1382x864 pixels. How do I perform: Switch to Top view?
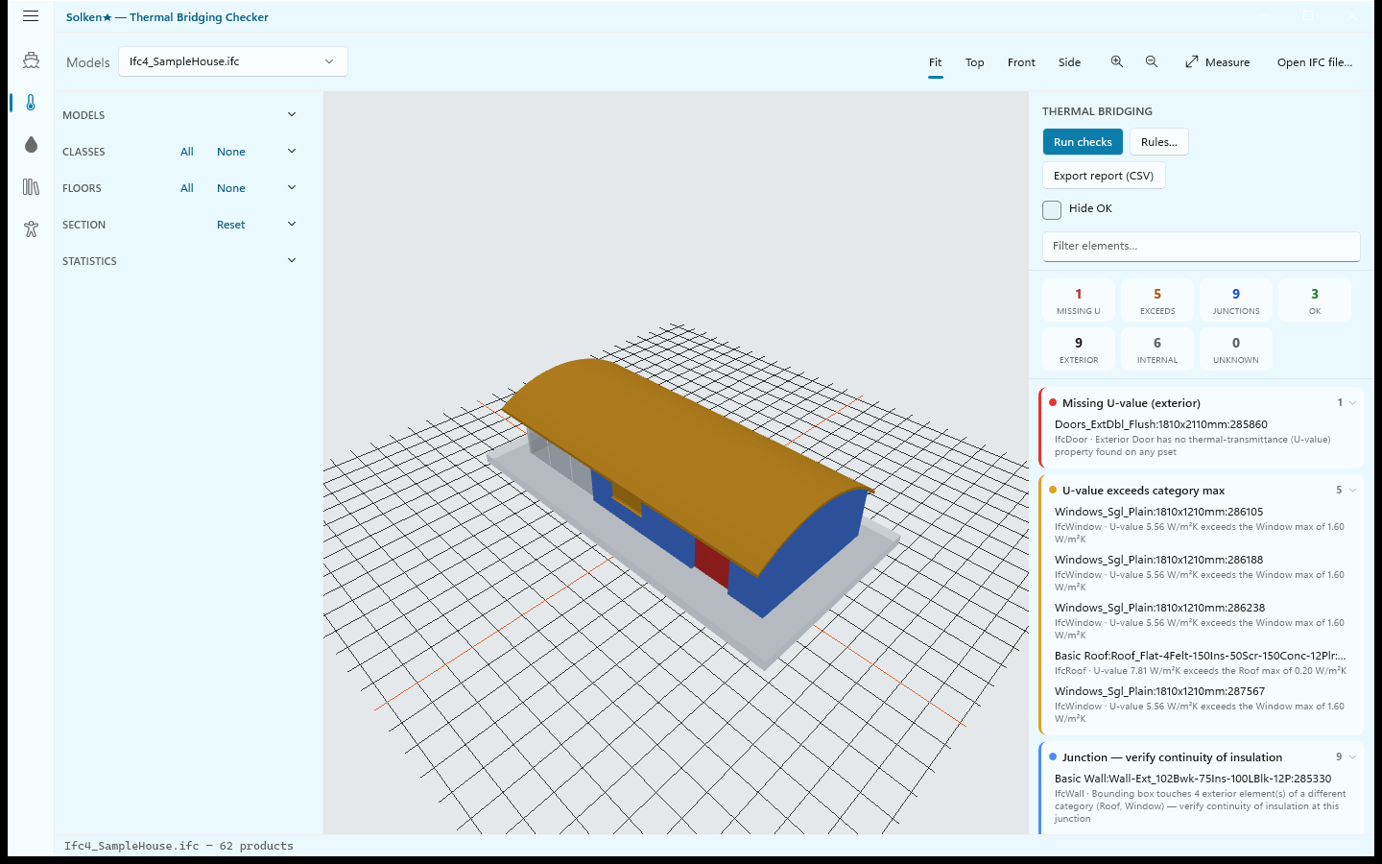coord(974,62)
